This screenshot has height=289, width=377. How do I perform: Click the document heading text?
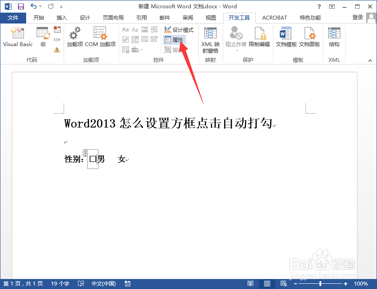click(168, 123)
